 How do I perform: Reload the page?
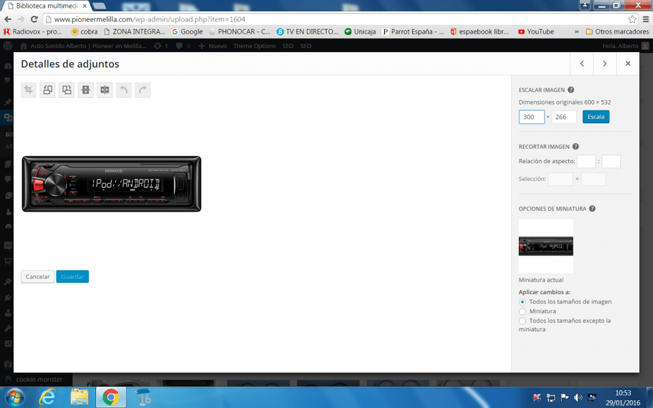point(34,19)
